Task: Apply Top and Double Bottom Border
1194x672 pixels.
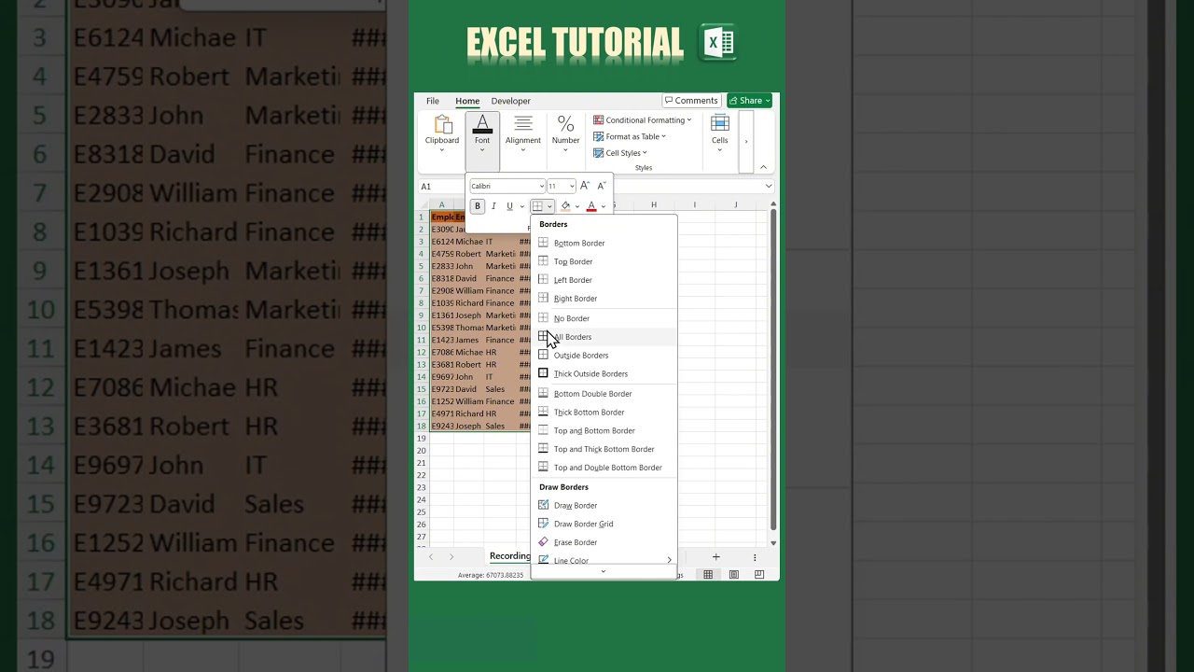Action: pyautogui.click(x=604, y=469)
